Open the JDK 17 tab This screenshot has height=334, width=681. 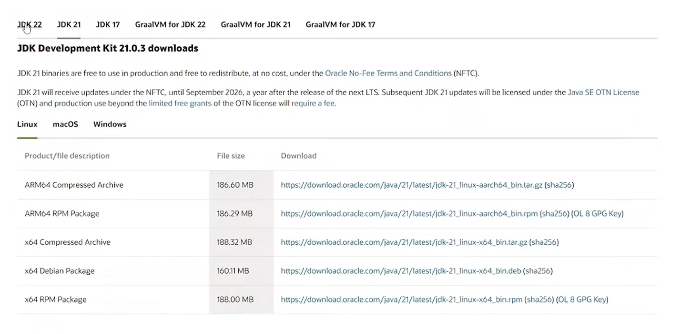108,24
